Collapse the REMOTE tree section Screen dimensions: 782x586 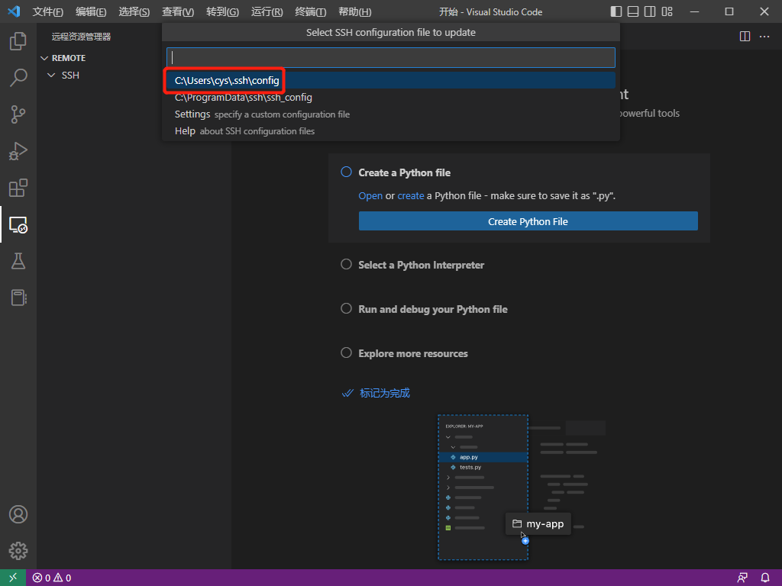tap(44, 57)
